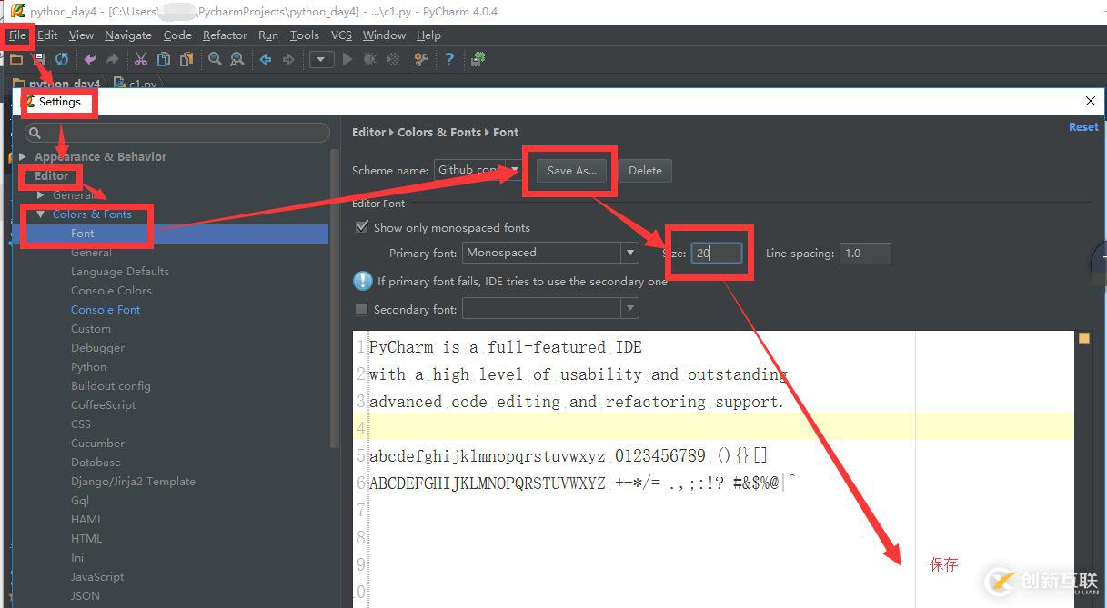Open the File menu

click(x=18, y=35)
